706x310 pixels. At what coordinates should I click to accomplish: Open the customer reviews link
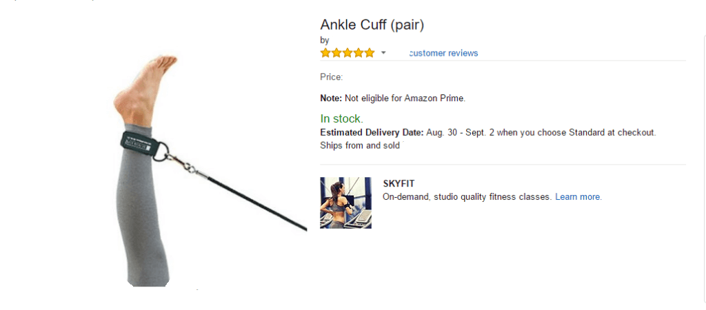point(443,53)
